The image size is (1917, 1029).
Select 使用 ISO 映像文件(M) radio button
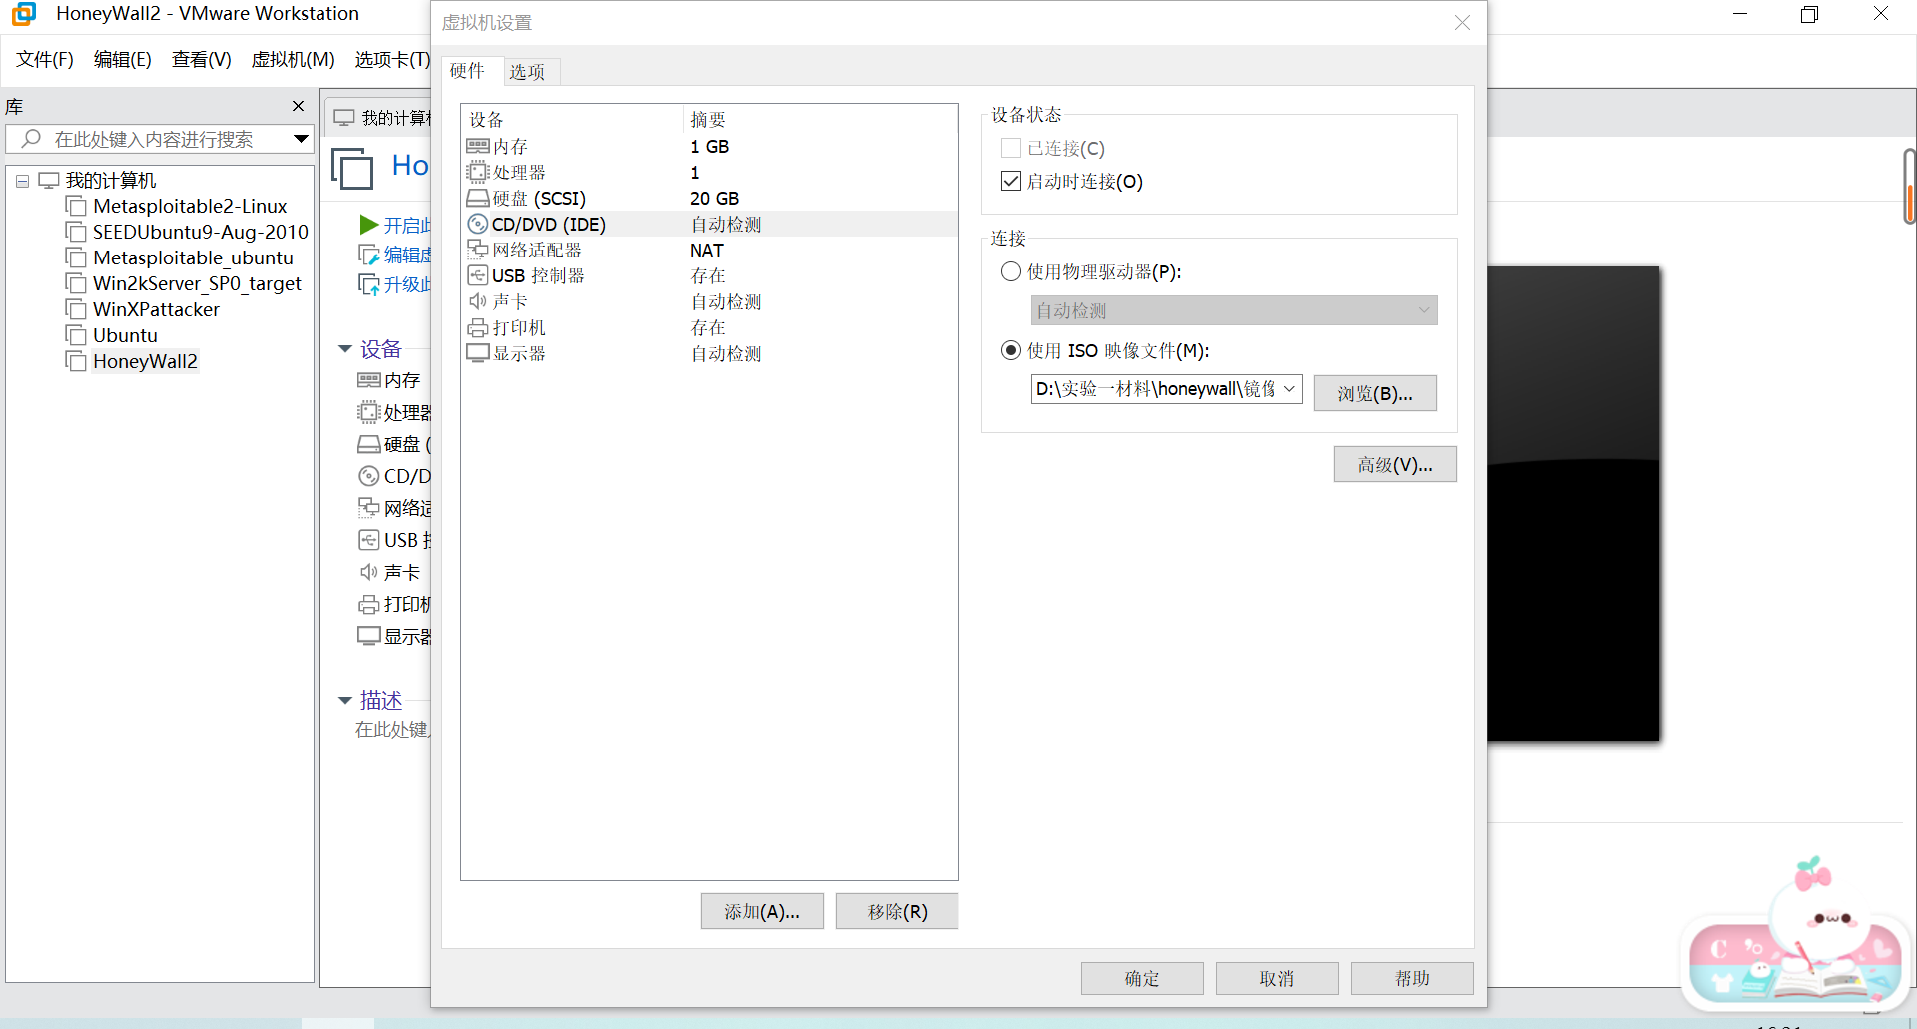coord(1011,350)
